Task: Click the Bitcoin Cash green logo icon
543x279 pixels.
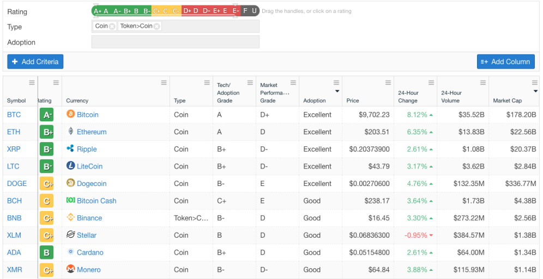Action: [x=71, y=200]
